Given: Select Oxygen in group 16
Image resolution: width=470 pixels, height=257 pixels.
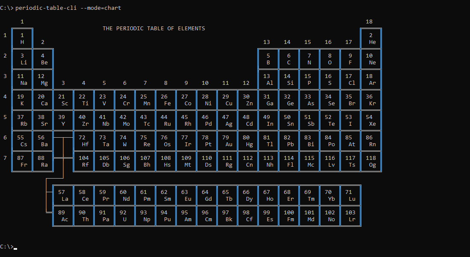Looking at the screenshot, I should coord(330,59).
